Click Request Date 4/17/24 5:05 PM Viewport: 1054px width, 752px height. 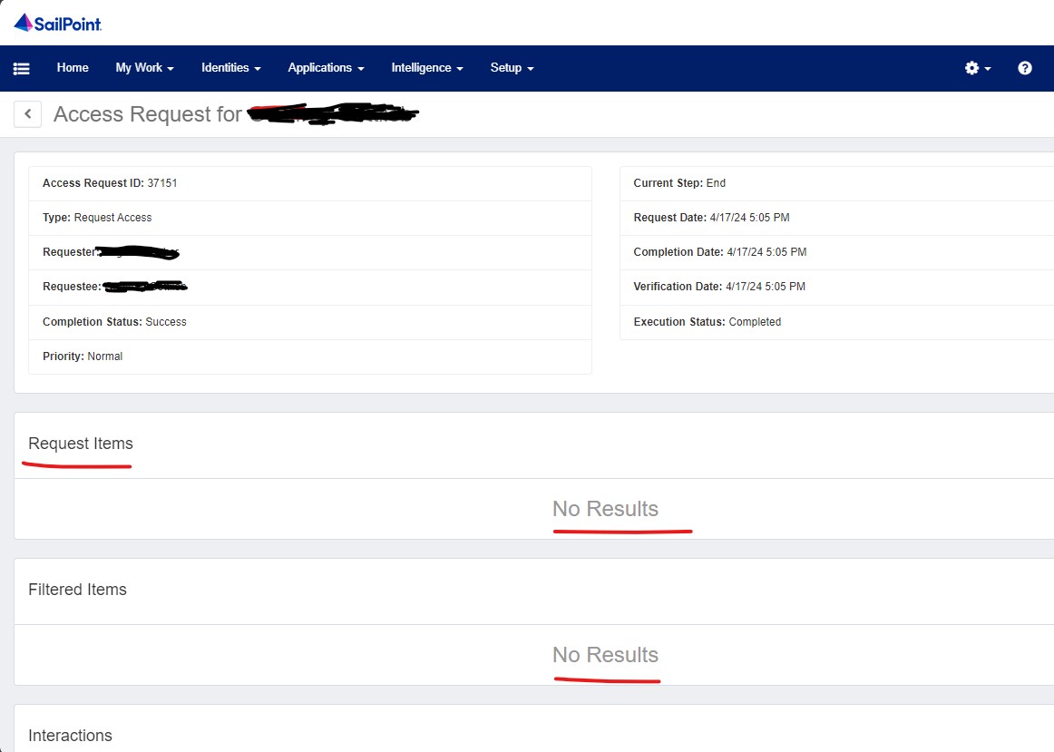711,218
